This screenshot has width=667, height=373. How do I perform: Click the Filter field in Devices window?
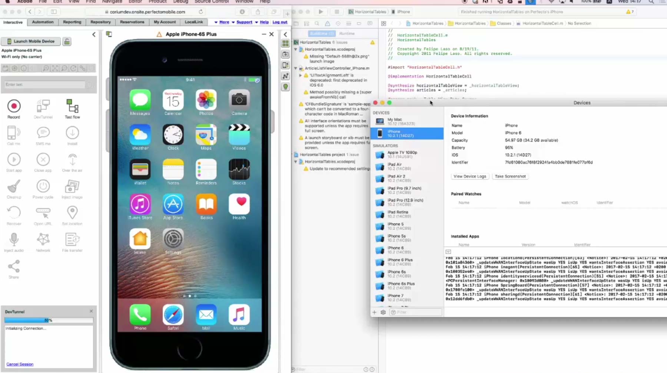pos(416,312)
